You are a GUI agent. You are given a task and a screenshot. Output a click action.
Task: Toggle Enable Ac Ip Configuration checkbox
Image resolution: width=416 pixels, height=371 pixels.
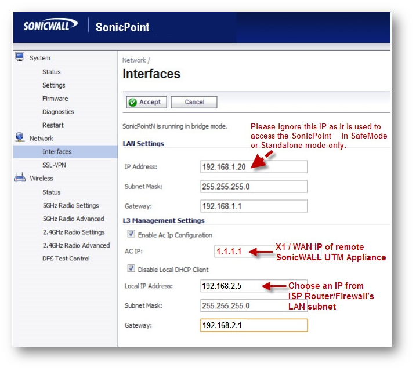click(x=131, y=235)
